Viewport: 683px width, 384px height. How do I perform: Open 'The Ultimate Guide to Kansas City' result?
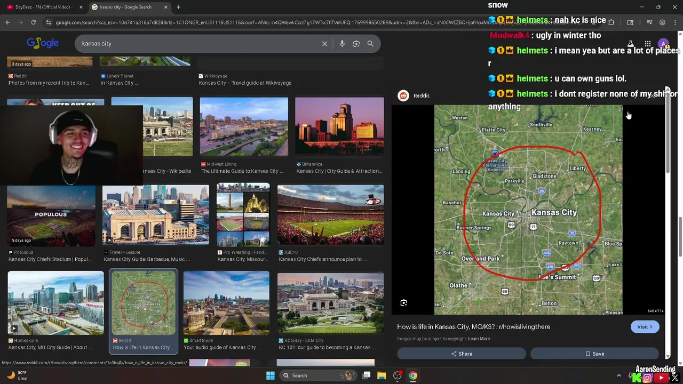243,171
